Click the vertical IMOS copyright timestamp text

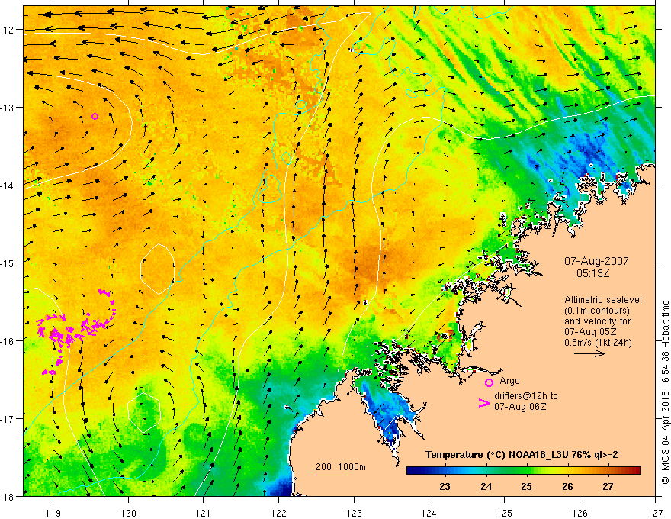tap(665, 393)
